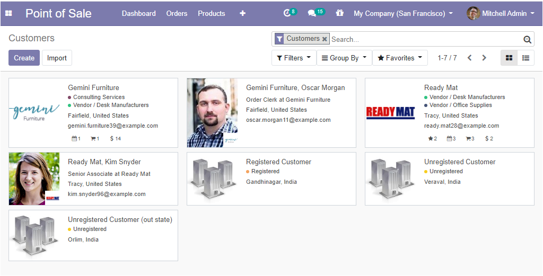Click the plus icon in the navigation bar

242,13
